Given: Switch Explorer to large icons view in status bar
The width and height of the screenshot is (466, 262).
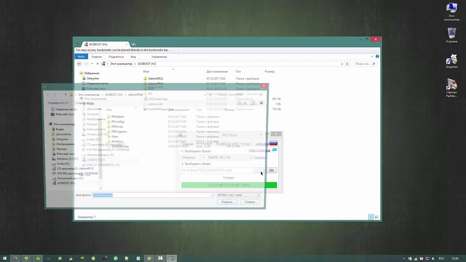Looking at the screenshot, I should [x=376, y=217].
